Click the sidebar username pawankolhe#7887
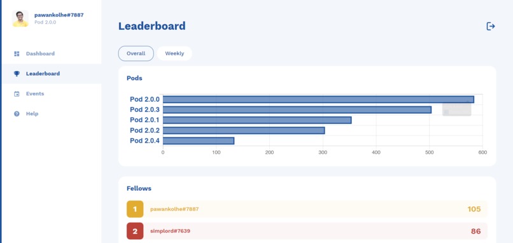The width and height of the screenshot is (513, 243). [x=59, y=15]
